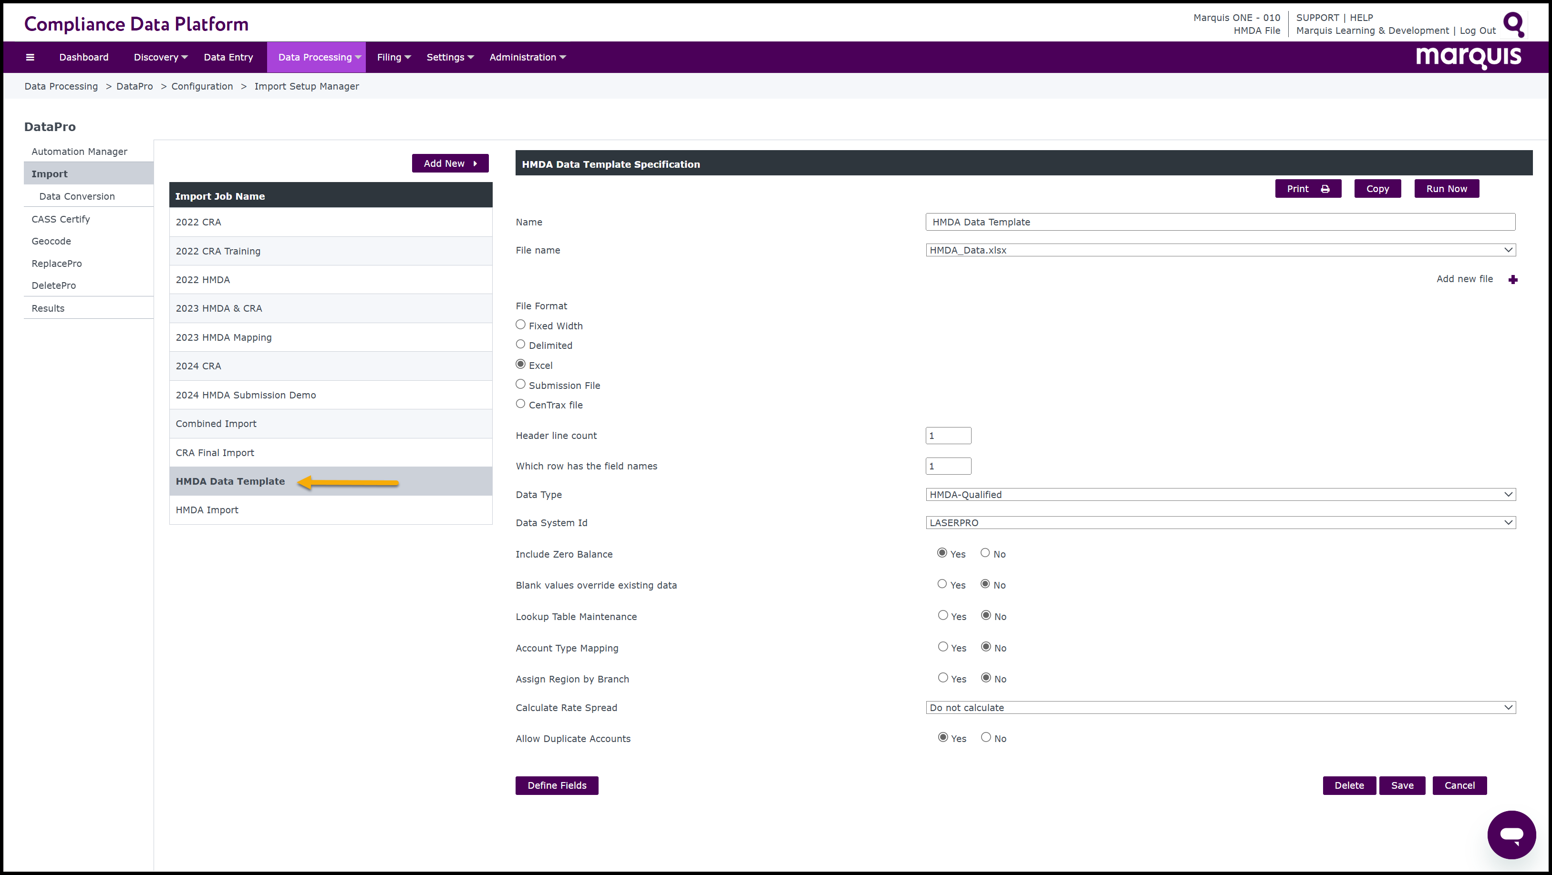Open the hamburger menu icon
Image resolution: width=1552 pixels, height=875 pixels.
pos(30,57)
